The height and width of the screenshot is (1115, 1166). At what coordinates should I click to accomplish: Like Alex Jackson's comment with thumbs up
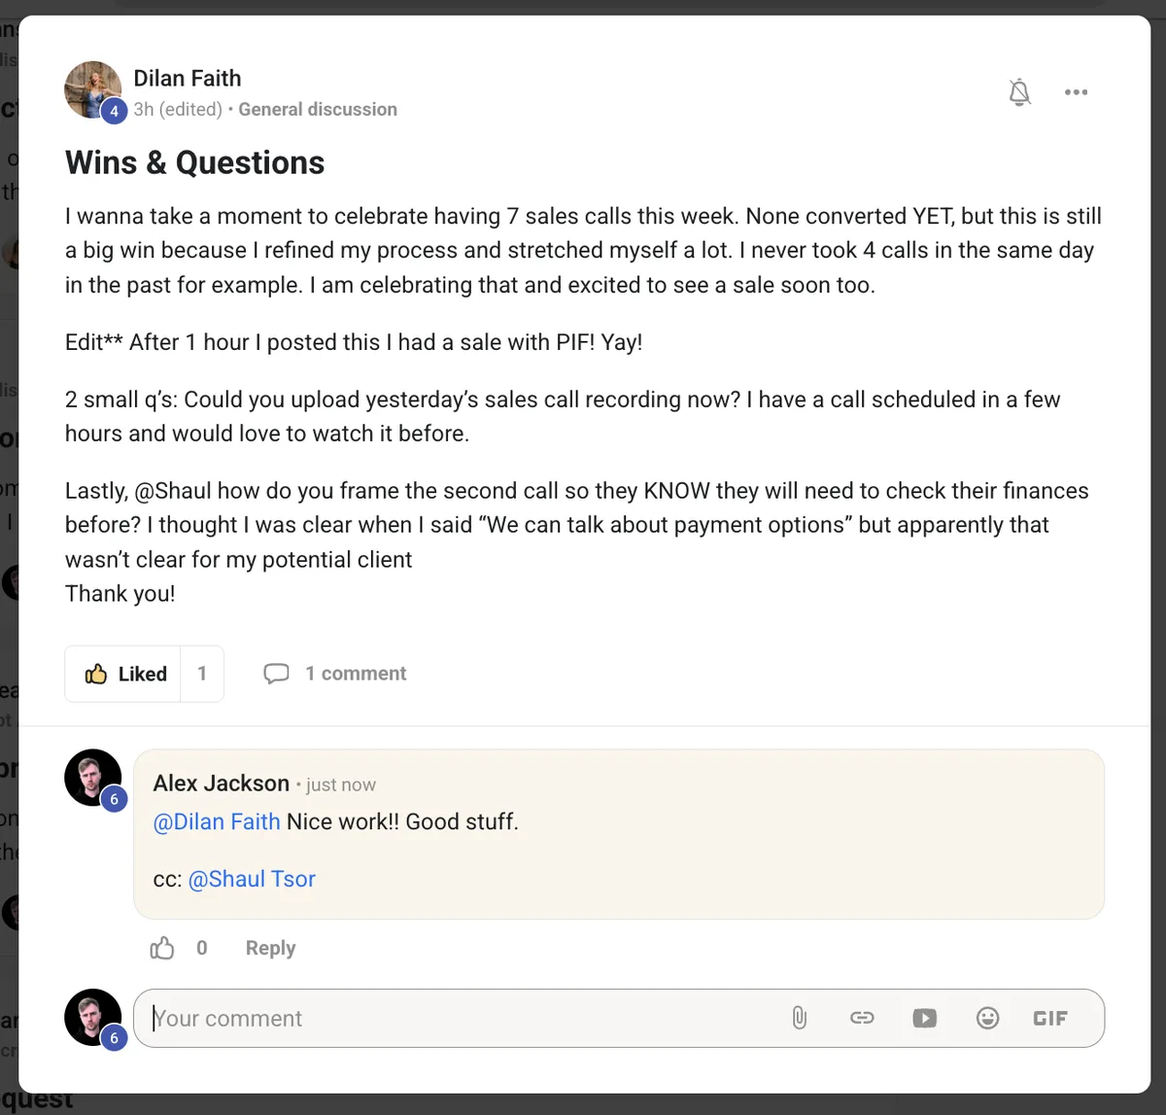[161, 947]
